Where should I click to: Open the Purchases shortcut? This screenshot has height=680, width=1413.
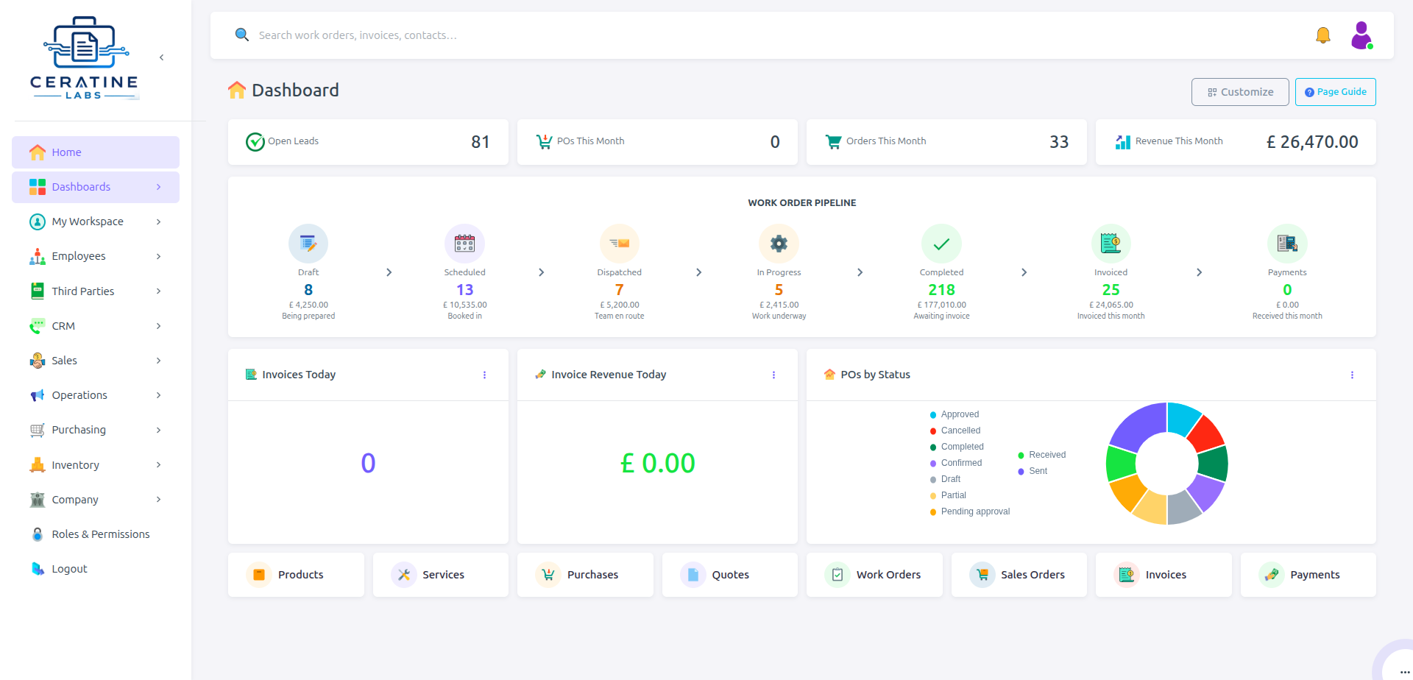(585, 575)
